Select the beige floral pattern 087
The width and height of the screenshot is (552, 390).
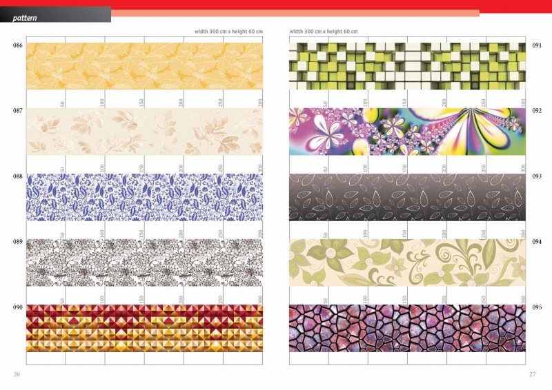tap(144, 131)
